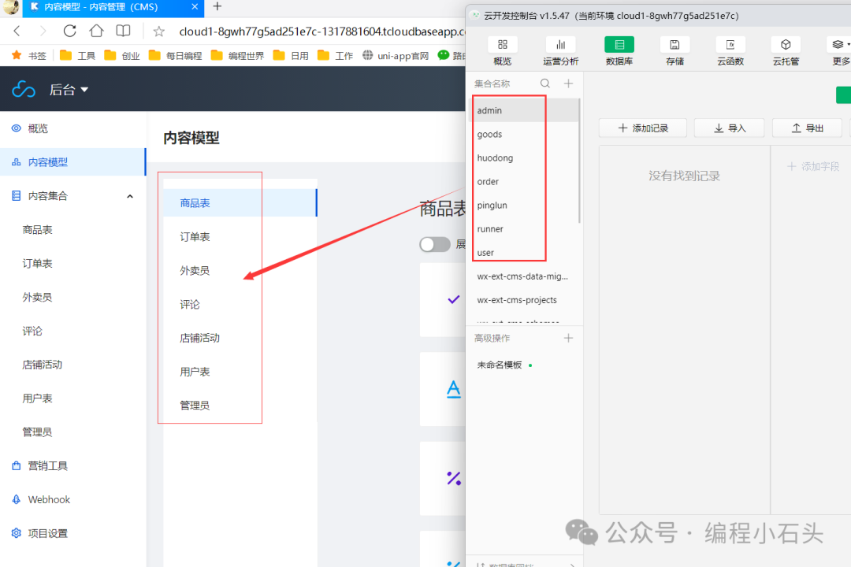851x567 pixels.
Task: Open 数据库 in cloud console toolbar
Action: (619, 51)
